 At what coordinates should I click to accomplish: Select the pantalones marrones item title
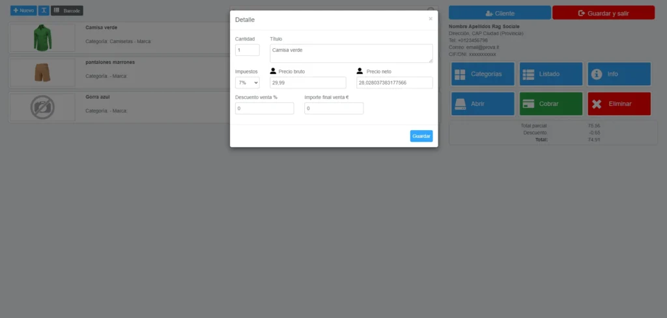110,62
